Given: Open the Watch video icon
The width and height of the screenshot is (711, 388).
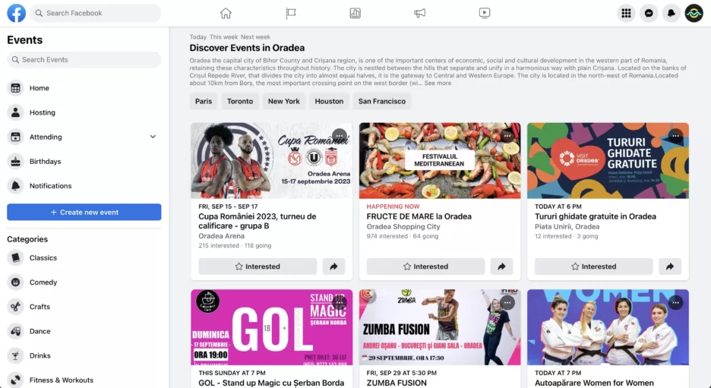Looking at the screenshot, I should point(485,13).
